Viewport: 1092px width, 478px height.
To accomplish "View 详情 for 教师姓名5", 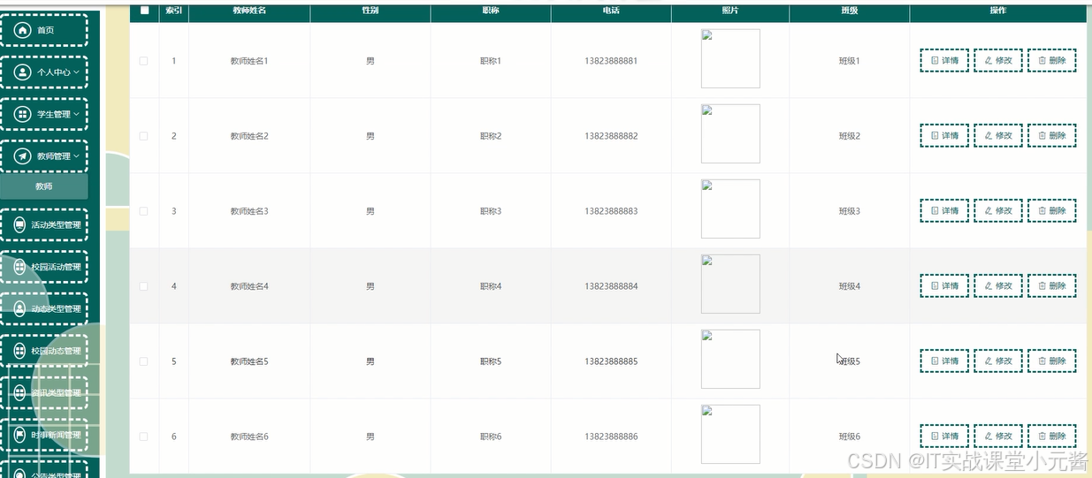I will tap(944, 361).
